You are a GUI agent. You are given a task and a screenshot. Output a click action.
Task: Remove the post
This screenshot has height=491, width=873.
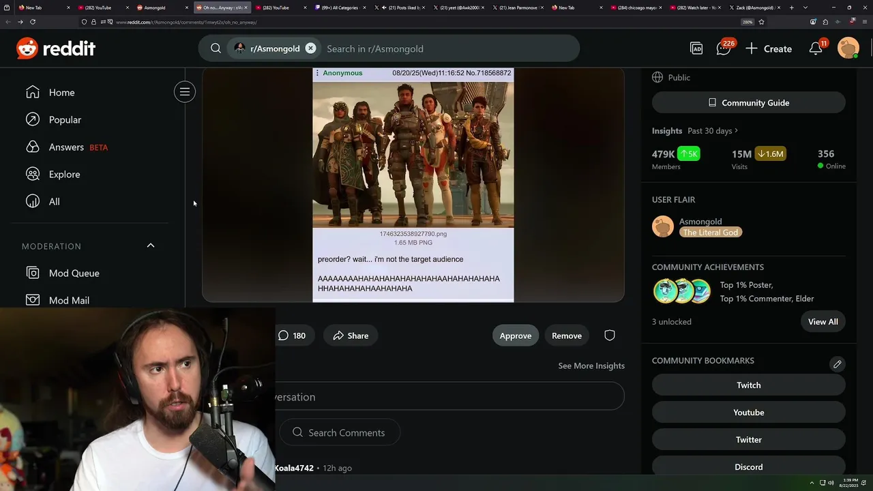[567, 336]
